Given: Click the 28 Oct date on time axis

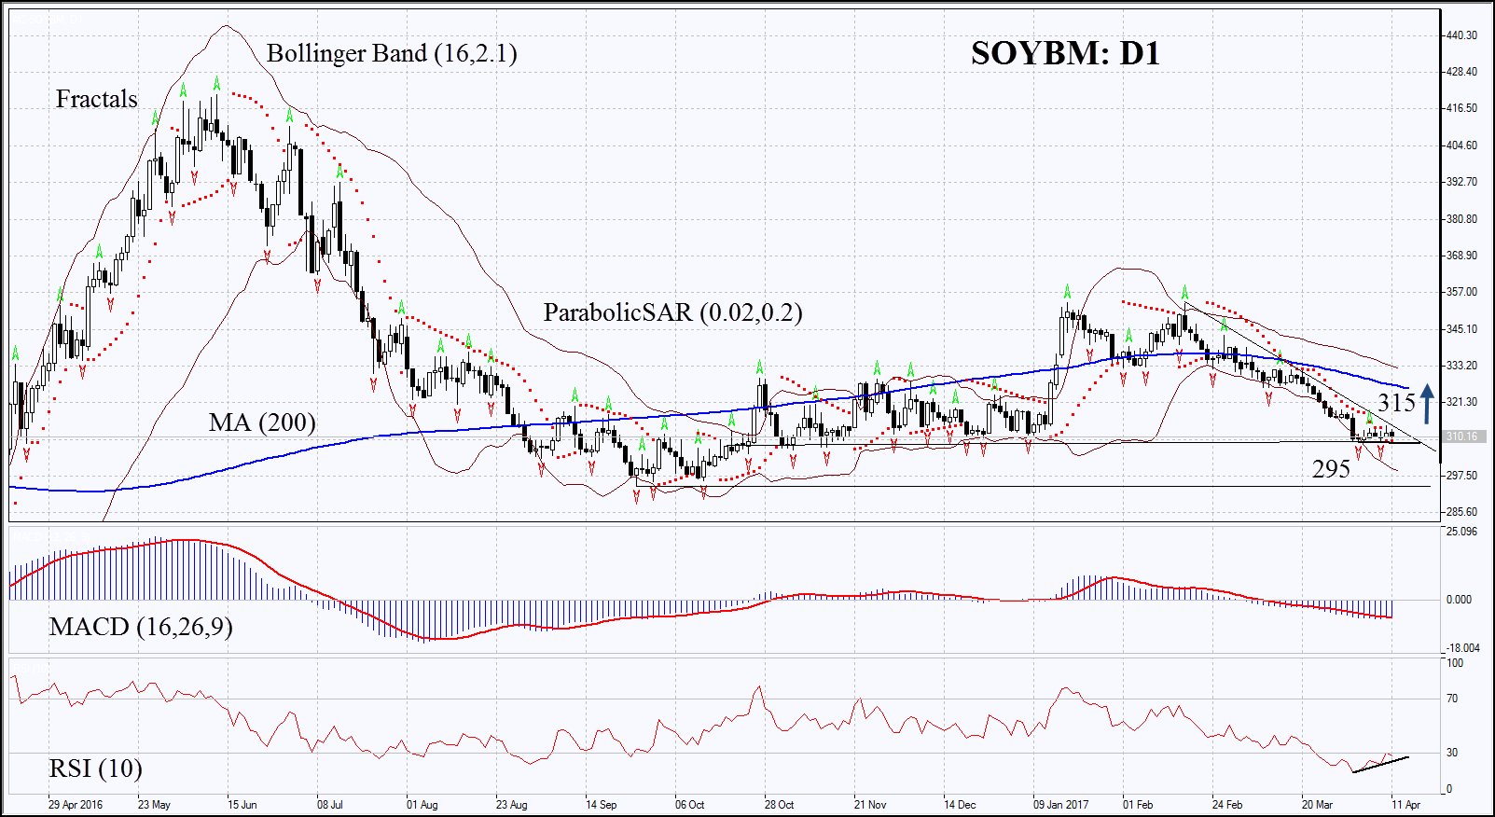Looking at the screenshot, I should (x=779, y=804).
